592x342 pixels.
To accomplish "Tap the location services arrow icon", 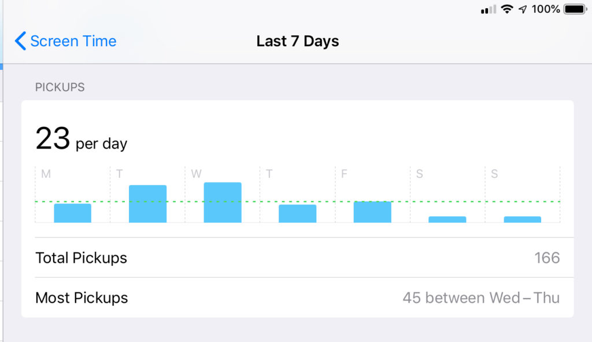I will [x=523, y=9].
